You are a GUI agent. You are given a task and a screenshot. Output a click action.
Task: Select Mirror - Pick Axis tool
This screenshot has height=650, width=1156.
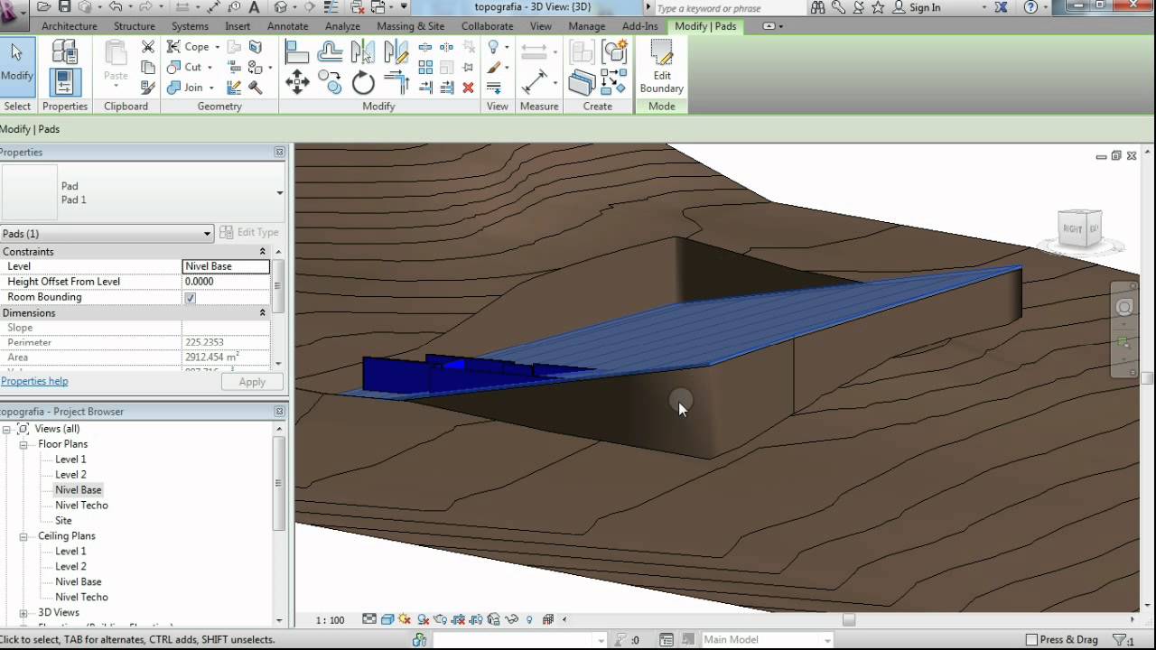363,51
